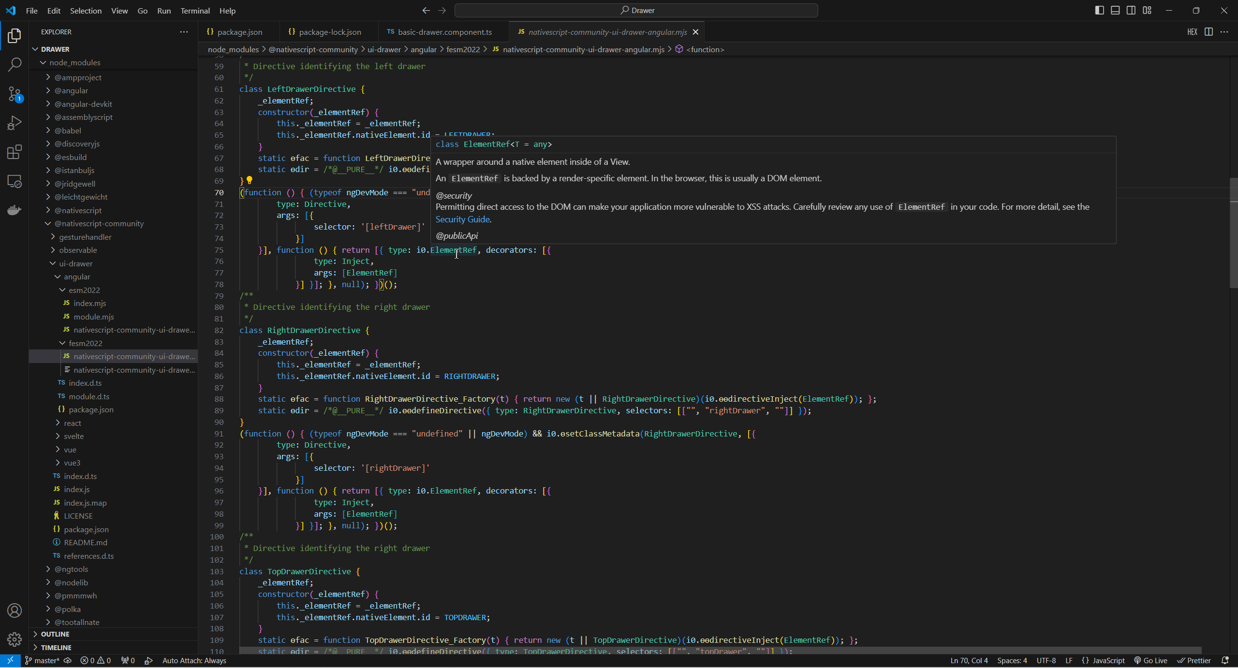Open Docker view in activity bar
The width and height of the screenshot is (1238, 668).
tap(15, 210)
